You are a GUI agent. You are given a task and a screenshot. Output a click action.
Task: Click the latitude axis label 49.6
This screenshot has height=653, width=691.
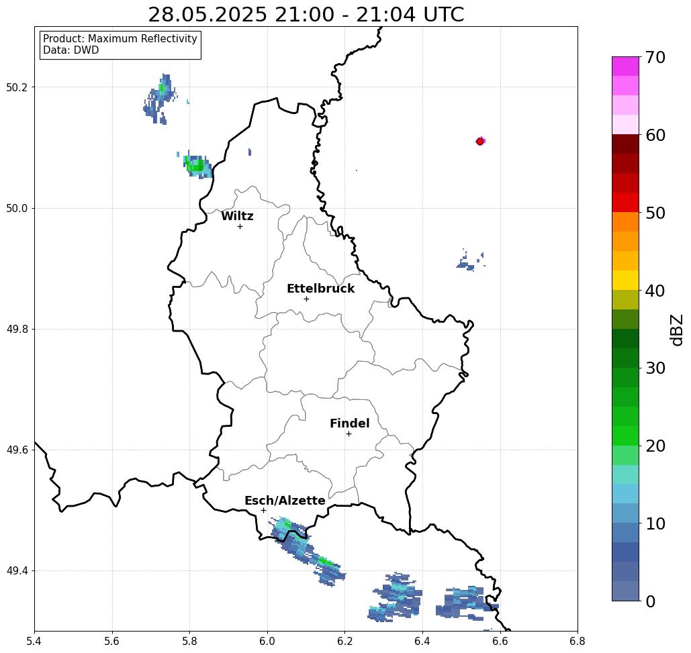[17, 450]
